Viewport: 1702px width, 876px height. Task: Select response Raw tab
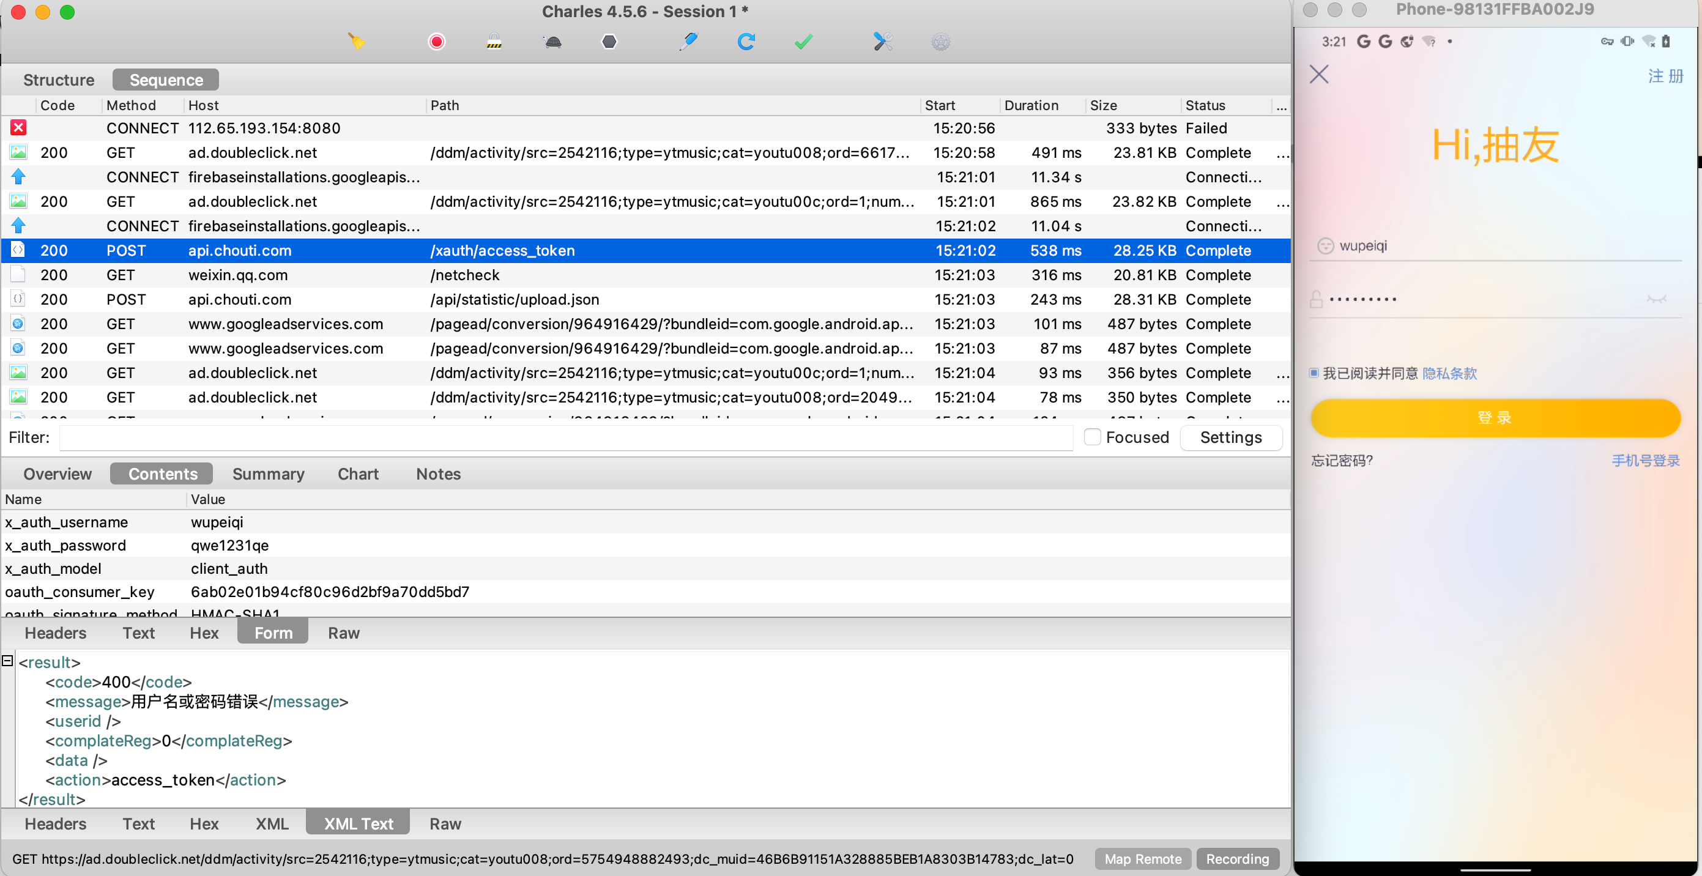445,824
